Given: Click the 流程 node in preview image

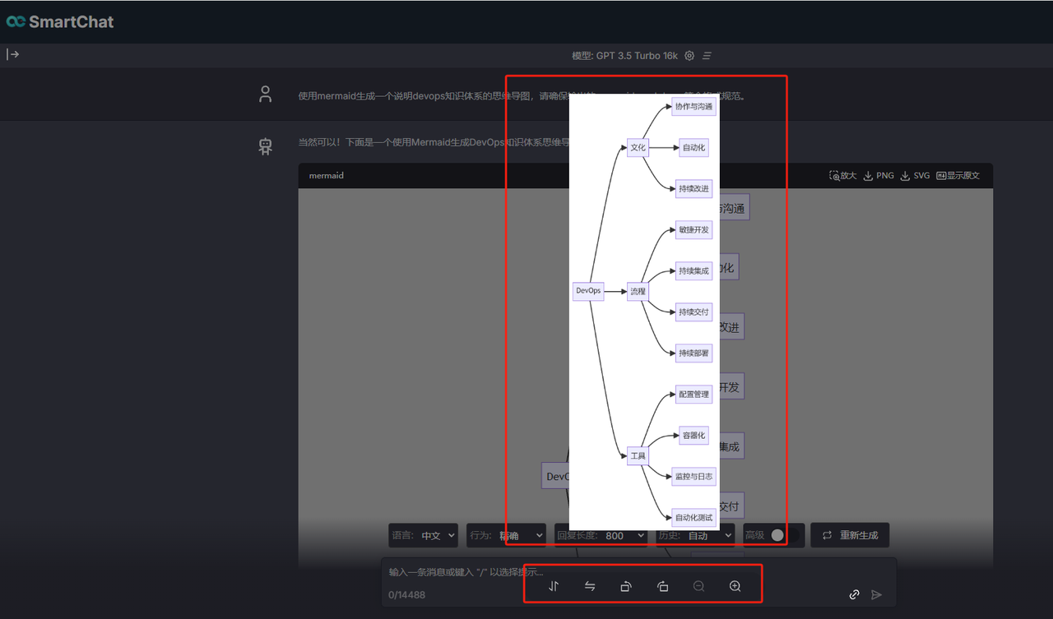Looking at the screenshot, I should coord(638,291).
